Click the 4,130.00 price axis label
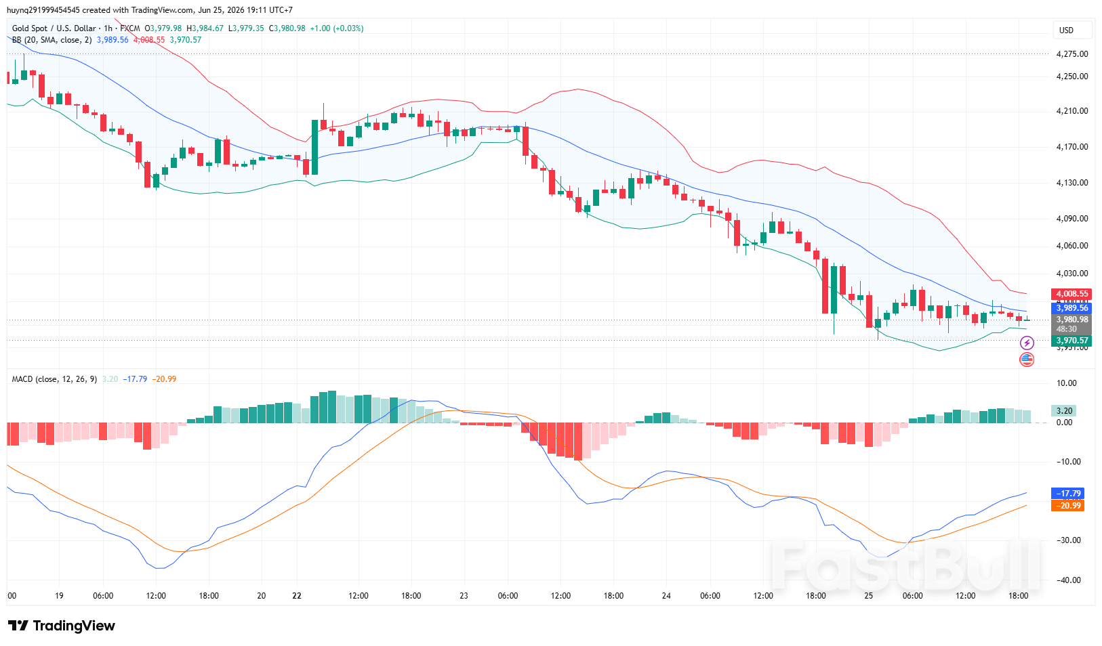1102x646 pixels. click(1072, 183)
